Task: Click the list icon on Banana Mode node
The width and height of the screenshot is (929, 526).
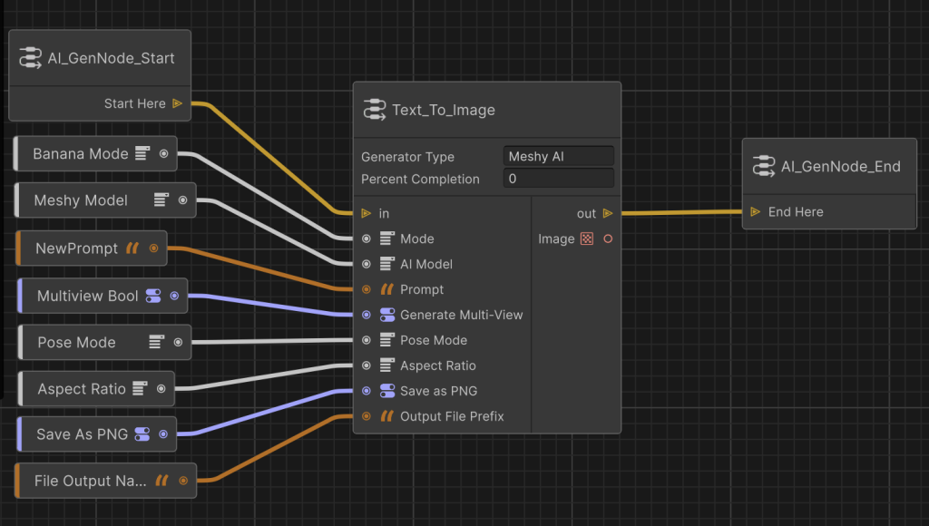Action: click(142, 154)
